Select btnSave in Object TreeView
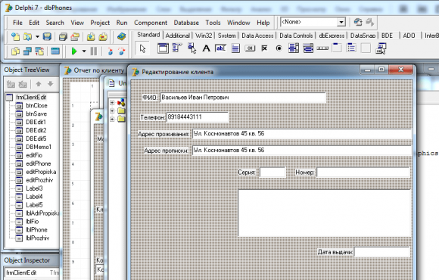This screenshot has height=280, width=439. [x=36, y=114]
